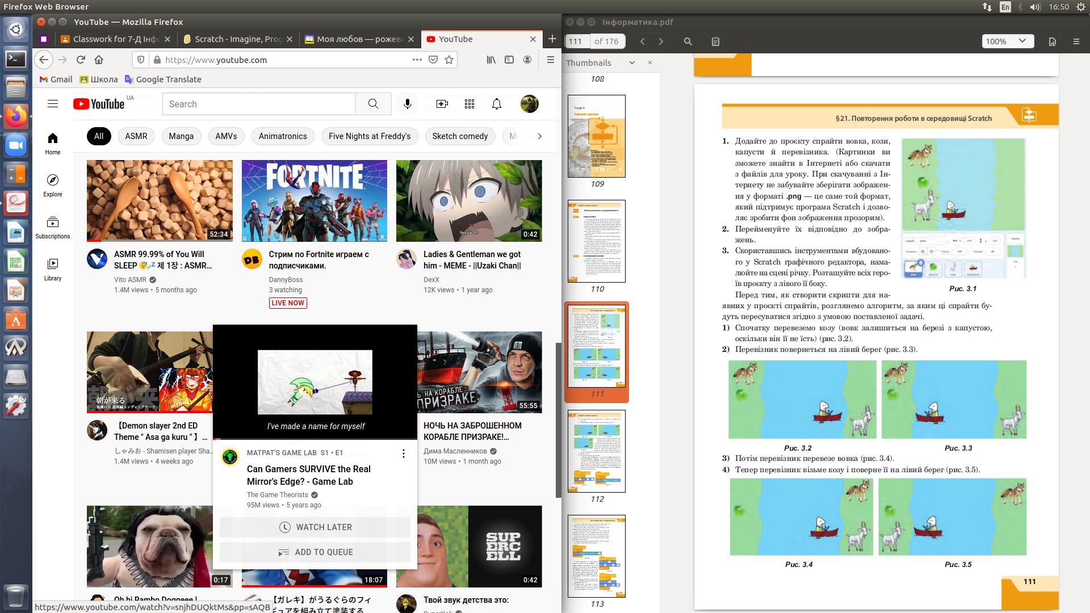Click the browser page vertical scrollbar
This screenshot has width=1090, height=613.
point(558,420)
